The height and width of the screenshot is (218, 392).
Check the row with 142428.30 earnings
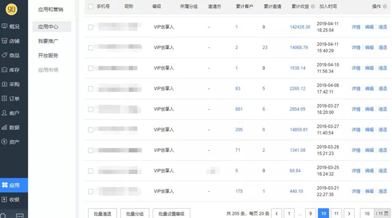pyautogui.click(x=91, y=27)
